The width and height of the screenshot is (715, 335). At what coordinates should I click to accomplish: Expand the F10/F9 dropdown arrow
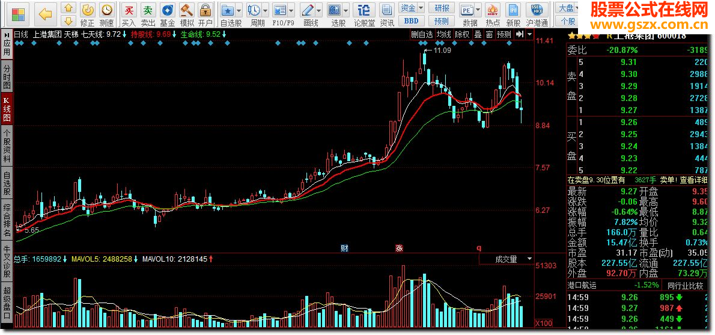tap(291, 10)
